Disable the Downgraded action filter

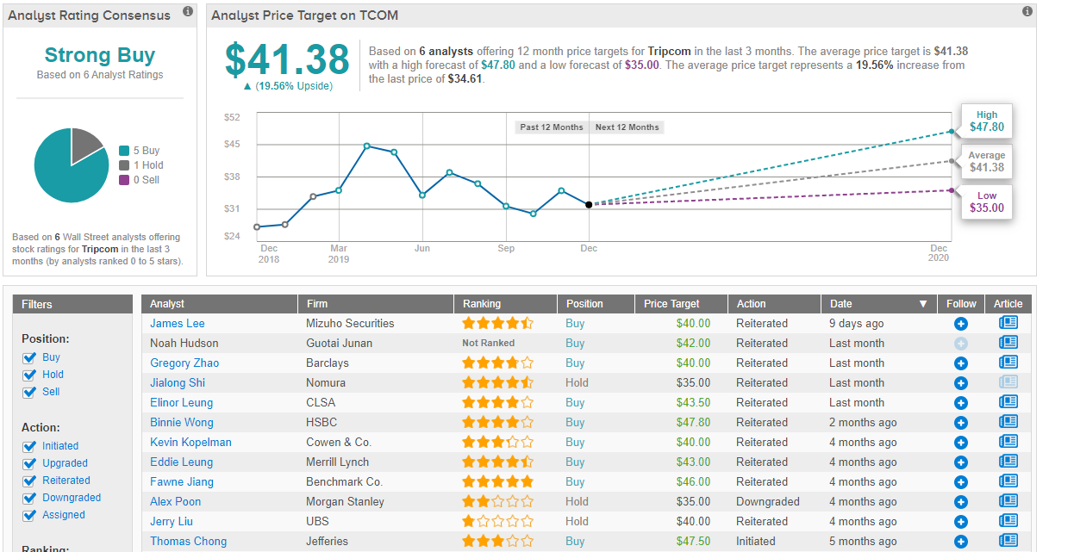(x=30, y=498)
